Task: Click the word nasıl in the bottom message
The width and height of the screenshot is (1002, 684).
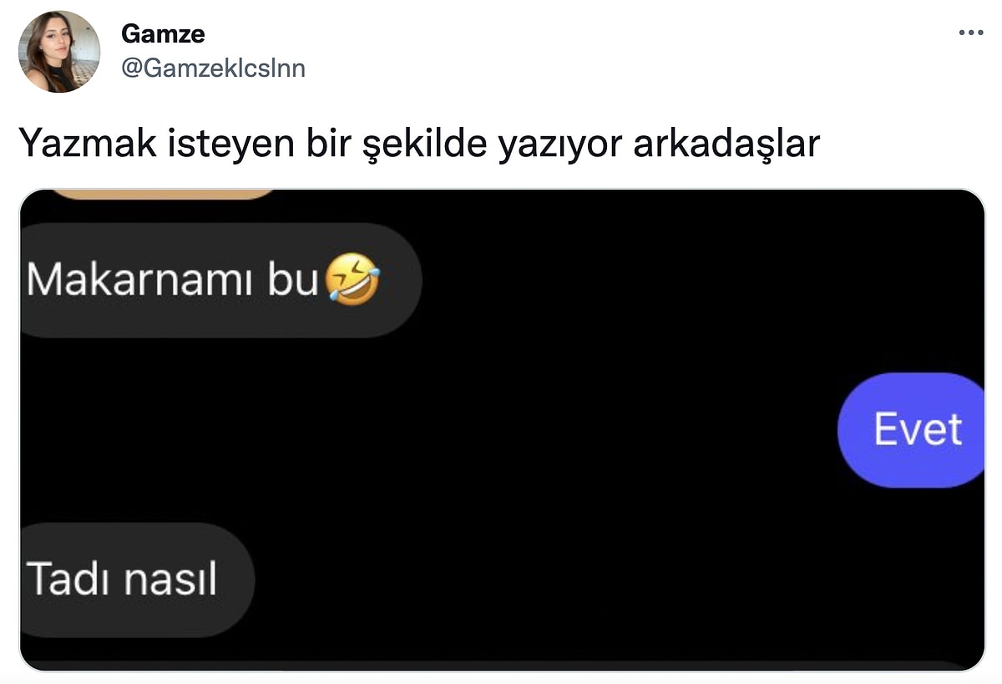Action: [170, 578]
